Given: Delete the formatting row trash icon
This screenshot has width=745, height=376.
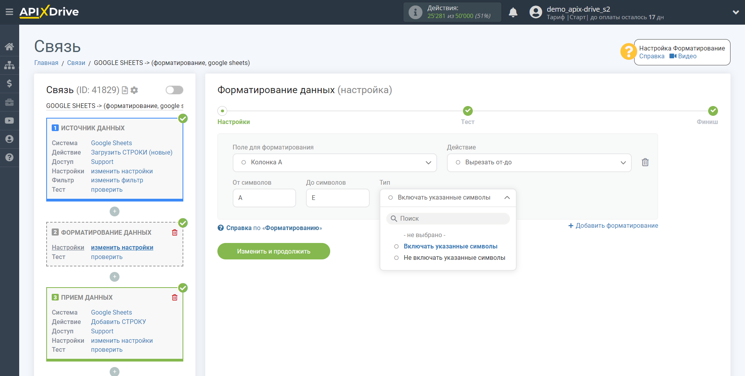Looking at the screenshot, I should (645, 162).
